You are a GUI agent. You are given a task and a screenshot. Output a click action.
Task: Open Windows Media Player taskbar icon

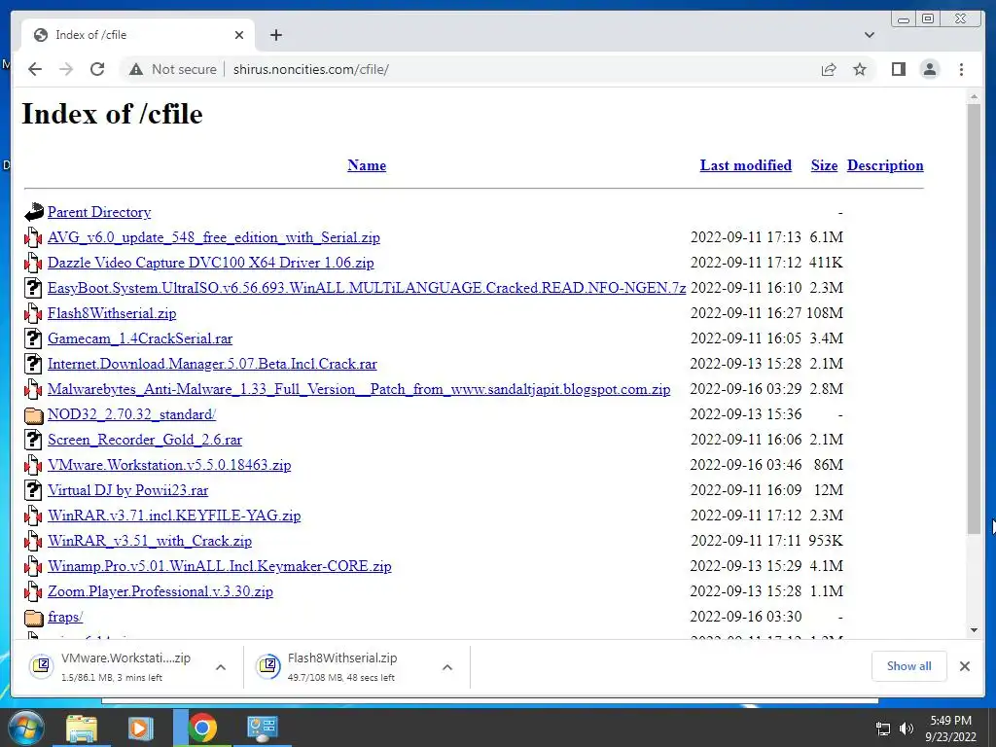[x=140, y=728]
